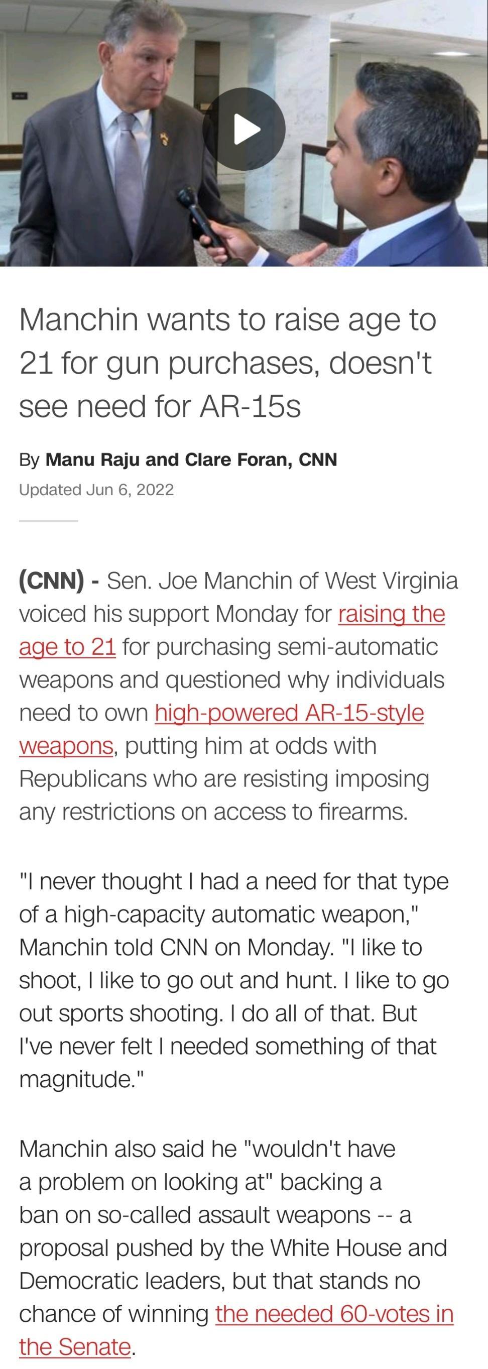Screen dimensions: 488x1369
Task: Click the "Updated Jun 6, 2022" timestamp
Action: coord(96,489)
